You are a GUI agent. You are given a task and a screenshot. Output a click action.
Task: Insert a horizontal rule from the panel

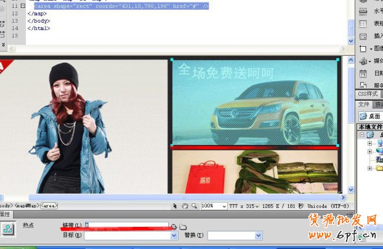363,12
